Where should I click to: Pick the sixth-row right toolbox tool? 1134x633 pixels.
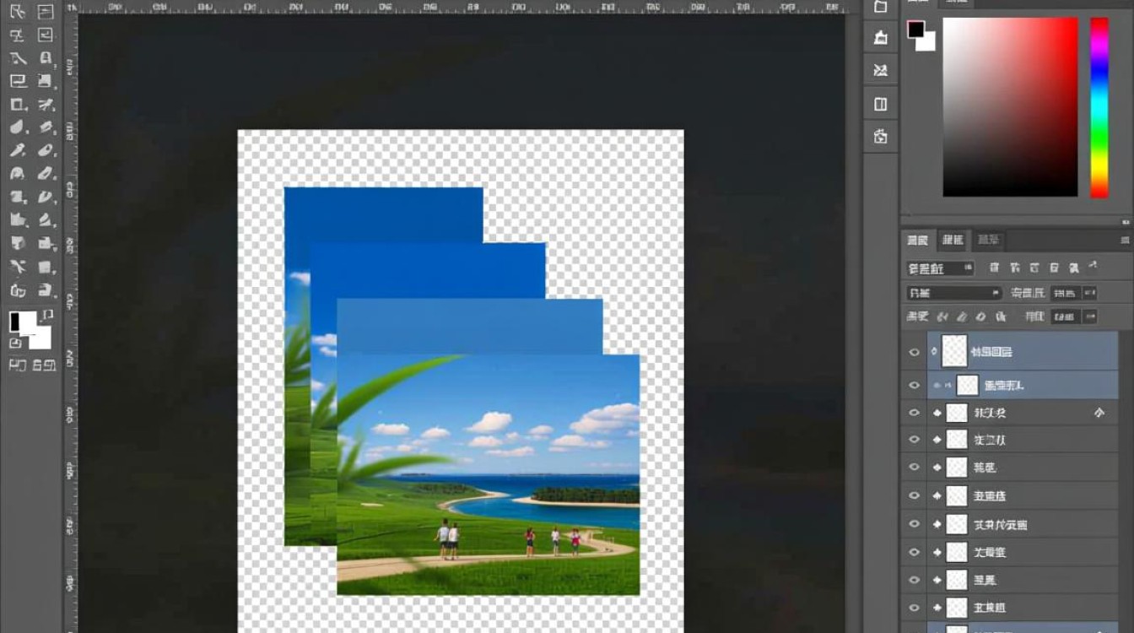point(46,127)
